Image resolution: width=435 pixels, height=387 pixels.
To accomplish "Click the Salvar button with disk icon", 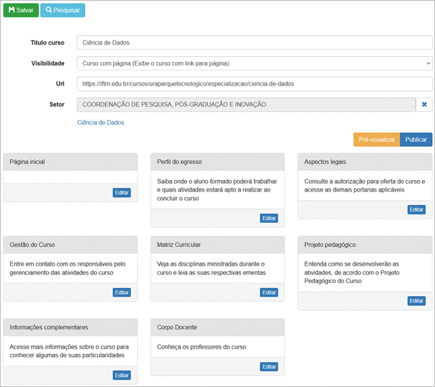I will coord(21,10).
